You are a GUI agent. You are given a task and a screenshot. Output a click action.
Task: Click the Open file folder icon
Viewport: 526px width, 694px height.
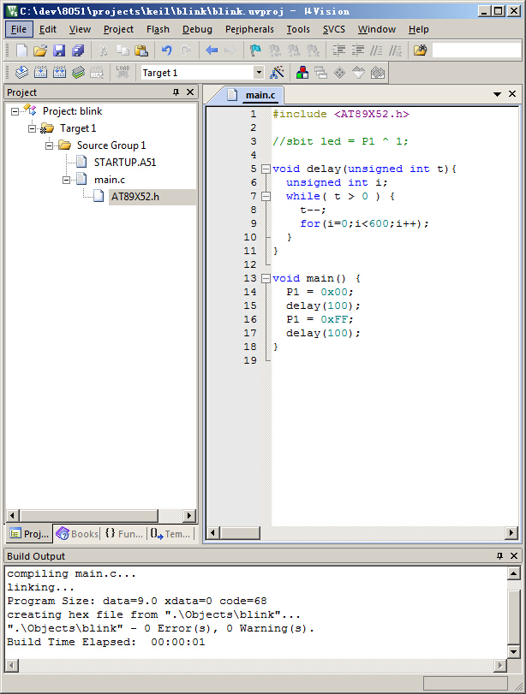pos(40,50)
